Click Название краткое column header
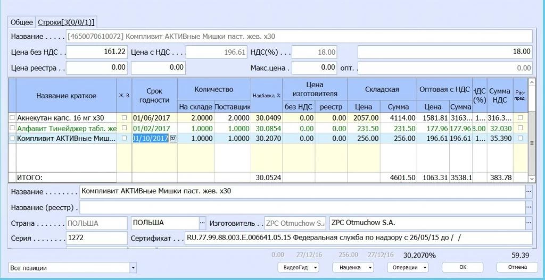The height and width of the screenshot is (280, 545). tap(67, 96)
